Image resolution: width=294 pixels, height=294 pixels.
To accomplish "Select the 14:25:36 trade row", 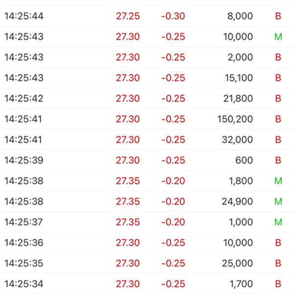I will tap(147, 243).
